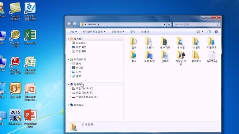Viewport: 239px width, 134px height.
Task: Select the agent.log file
Action: 212,57
